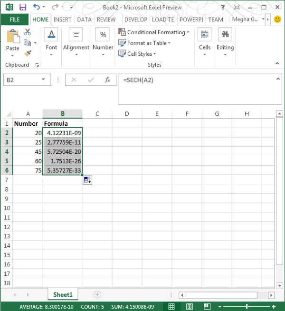
Task: Click inside the formula bar with =SECH(A2)
Action: (200, 89)
